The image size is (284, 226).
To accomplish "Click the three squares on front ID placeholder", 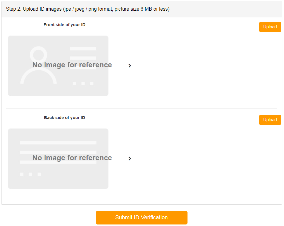I will [x=83, y=83].
